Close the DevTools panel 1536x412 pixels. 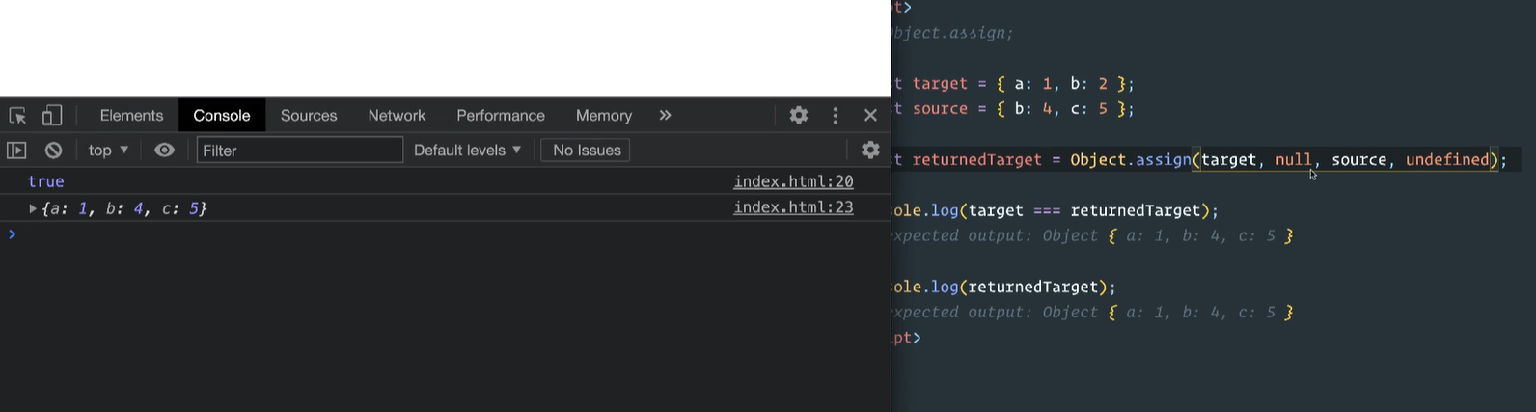[870, 116]
